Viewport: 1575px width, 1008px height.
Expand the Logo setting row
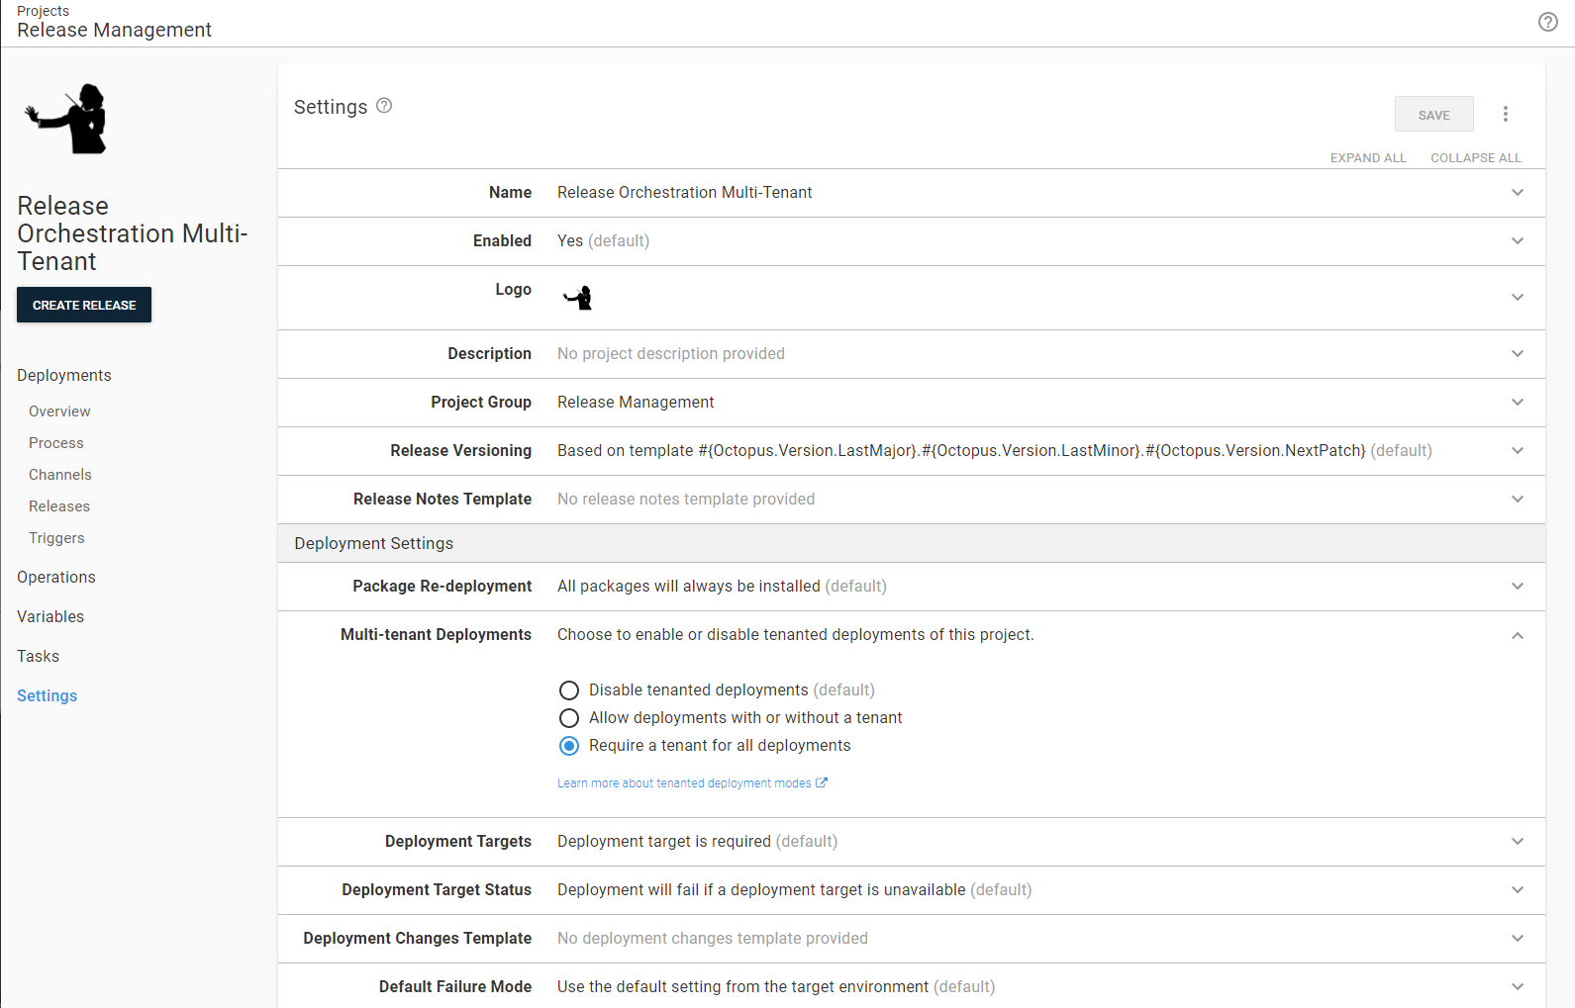pyautogui.click(x=1518, y=298)
